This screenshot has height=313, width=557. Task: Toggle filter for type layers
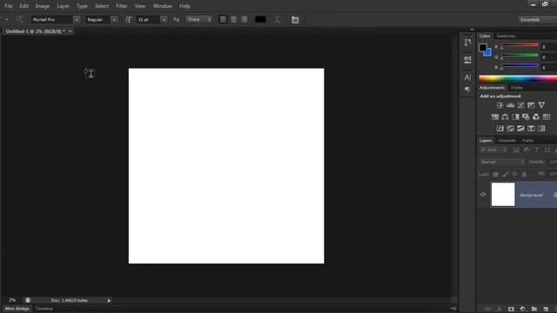(537, 150)
